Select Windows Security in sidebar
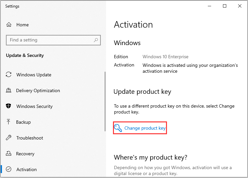Screen dimensions: 248x178 pyautogui.click(x=35, y=106)
